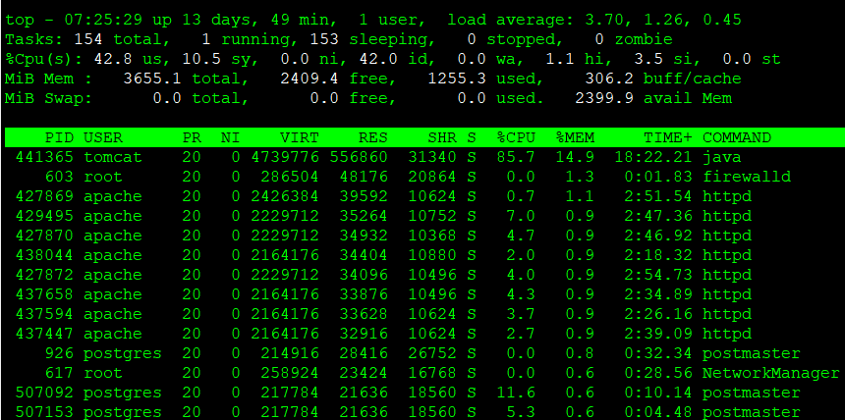The width and height of the screenshot is (845, 420).
Task: Click the COMMAND column header
Action: [737, 137]
